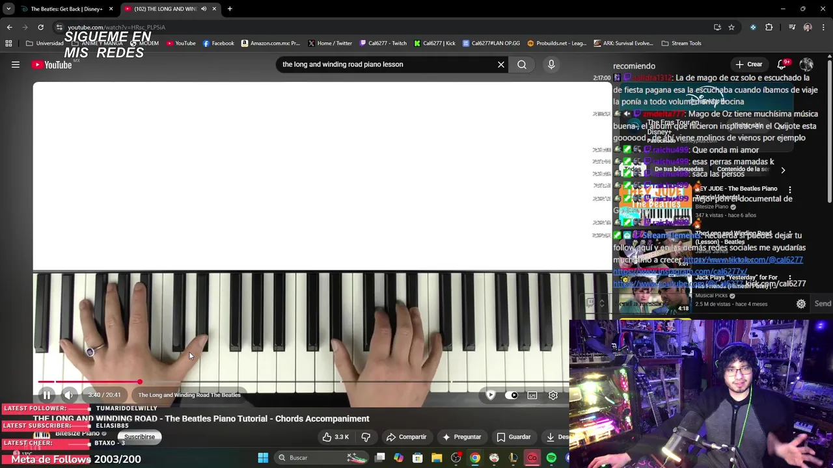Click the magnifier search button
Image resolution: width=833 pixels, height=468 pixels.
522,64
